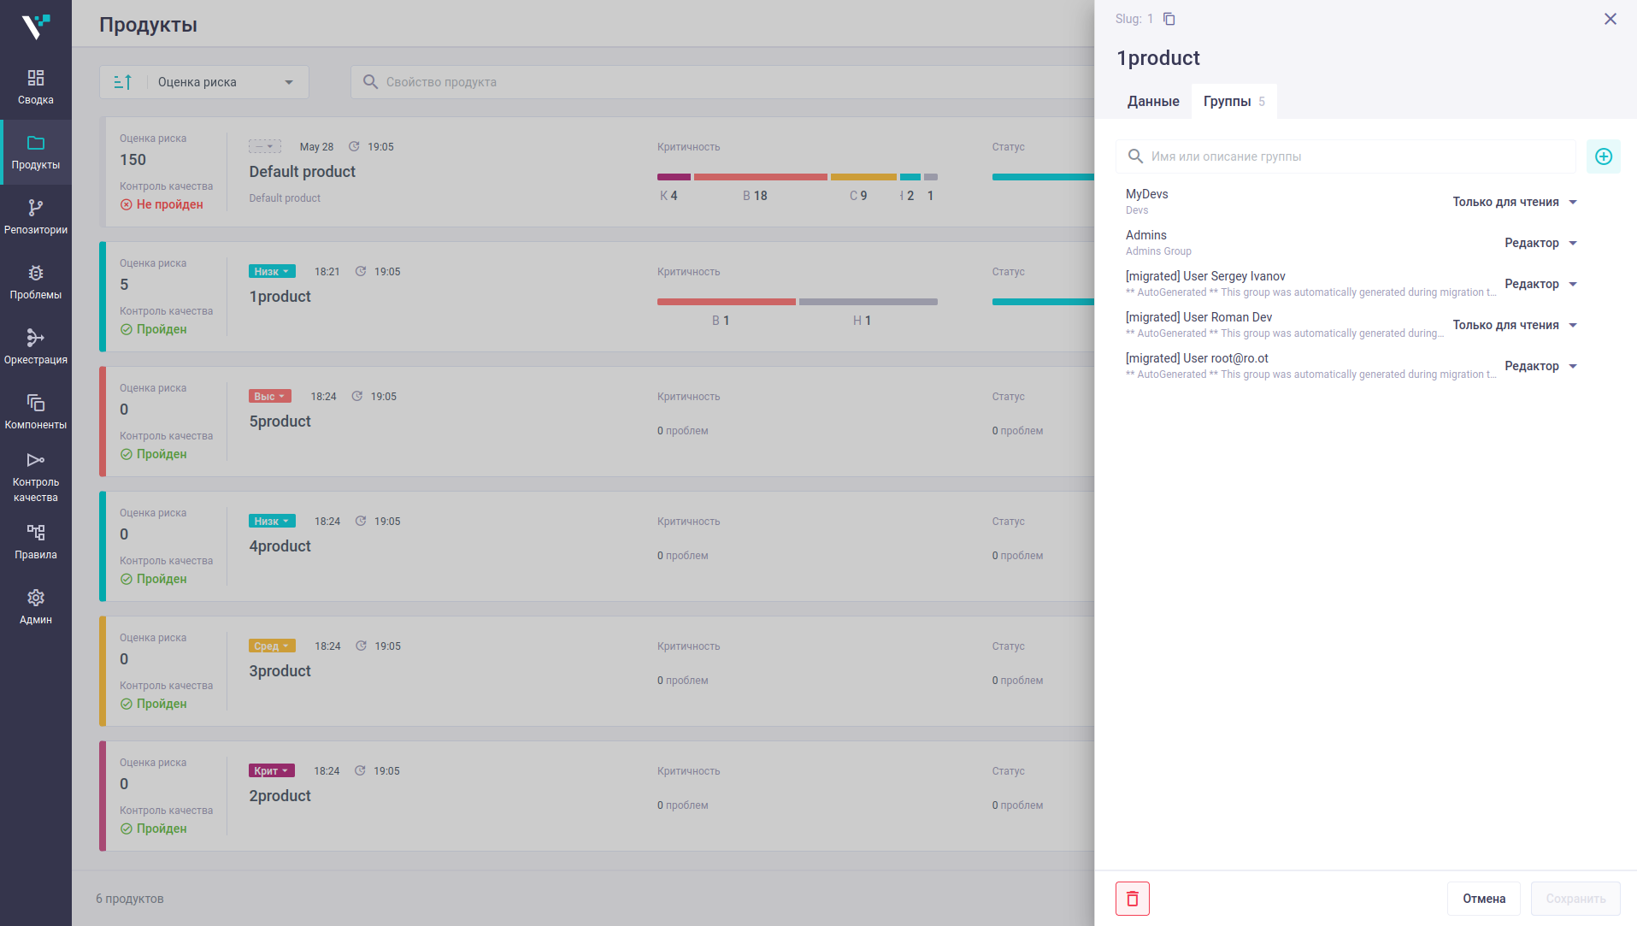Go to Оркестрация in the sidebar
The height and width of the screenshot is (926, 1637).
click(36, 347)
